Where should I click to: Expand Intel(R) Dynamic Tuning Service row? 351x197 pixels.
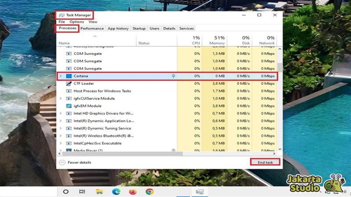pyautogui.click(x=60, y=129)
